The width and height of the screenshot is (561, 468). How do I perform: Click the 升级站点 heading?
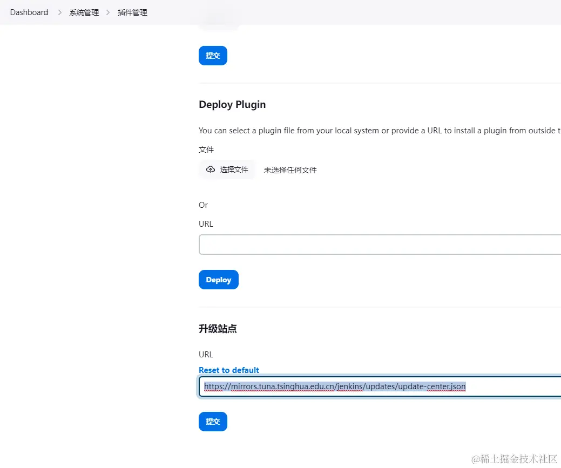[x=218, y=328]
